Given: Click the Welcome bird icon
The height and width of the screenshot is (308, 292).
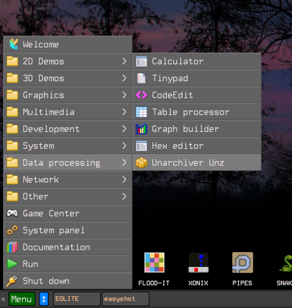Looking at the screenshot, I should coord(13,44).
